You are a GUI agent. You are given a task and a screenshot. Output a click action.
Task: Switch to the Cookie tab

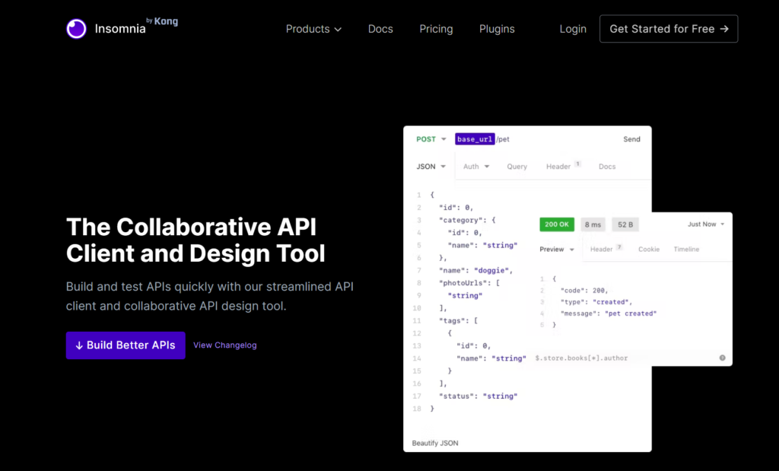pos(649,250)
